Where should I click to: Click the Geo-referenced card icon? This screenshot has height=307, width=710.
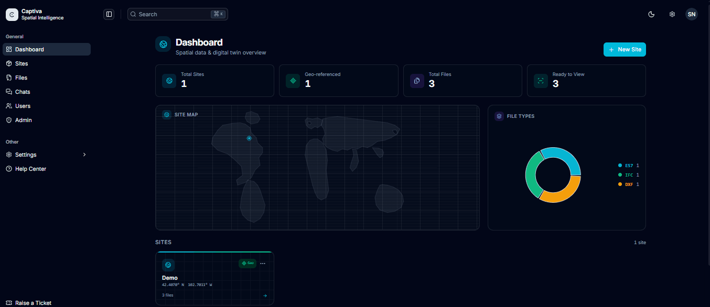coord(293,81)
